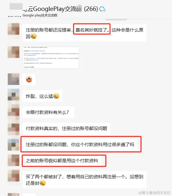
Task: Click the sweating face emoji in the first message
Action: click(34, 36)
